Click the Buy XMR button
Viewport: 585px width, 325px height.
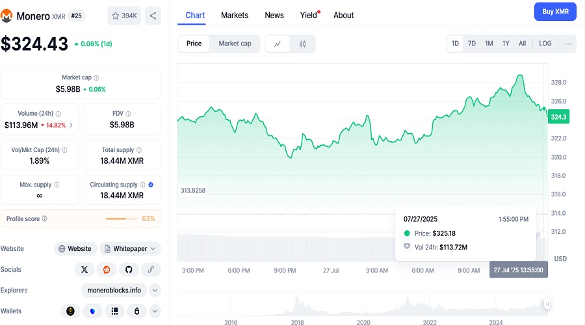555,12
